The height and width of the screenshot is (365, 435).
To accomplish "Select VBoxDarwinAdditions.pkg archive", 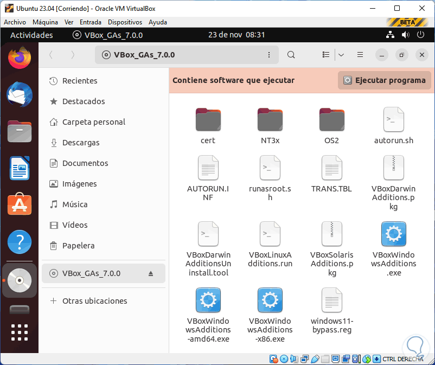I will point(394,182).
